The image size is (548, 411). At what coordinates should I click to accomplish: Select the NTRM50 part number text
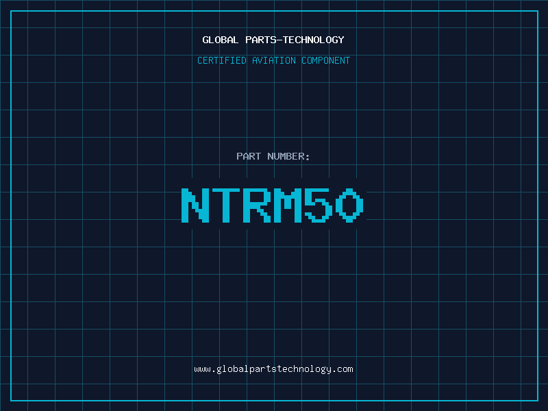(x=273, y=206)
